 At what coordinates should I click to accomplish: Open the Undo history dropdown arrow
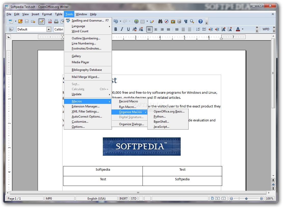120,21
